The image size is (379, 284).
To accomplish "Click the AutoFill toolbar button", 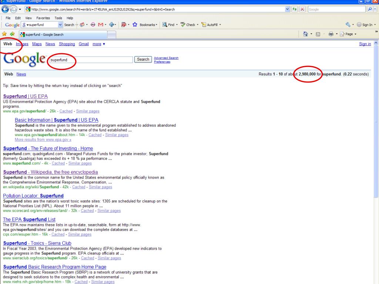I will [210, 25].
